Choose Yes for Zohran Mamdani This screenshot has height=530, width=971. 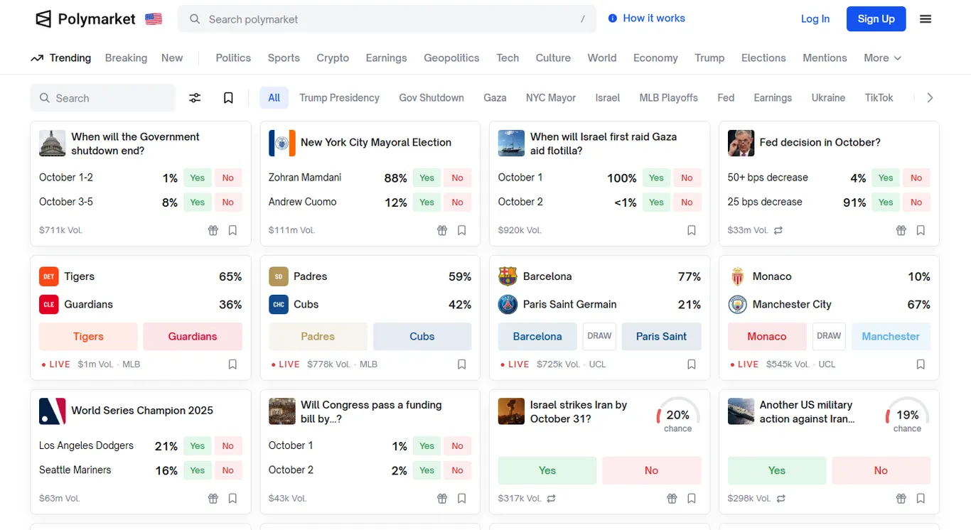pyautogui.click(x=427, y=178)
